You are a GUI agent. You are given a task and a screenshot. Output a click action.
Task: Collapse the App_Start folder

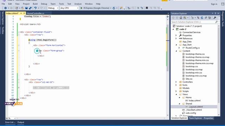(x=176, y=45)
